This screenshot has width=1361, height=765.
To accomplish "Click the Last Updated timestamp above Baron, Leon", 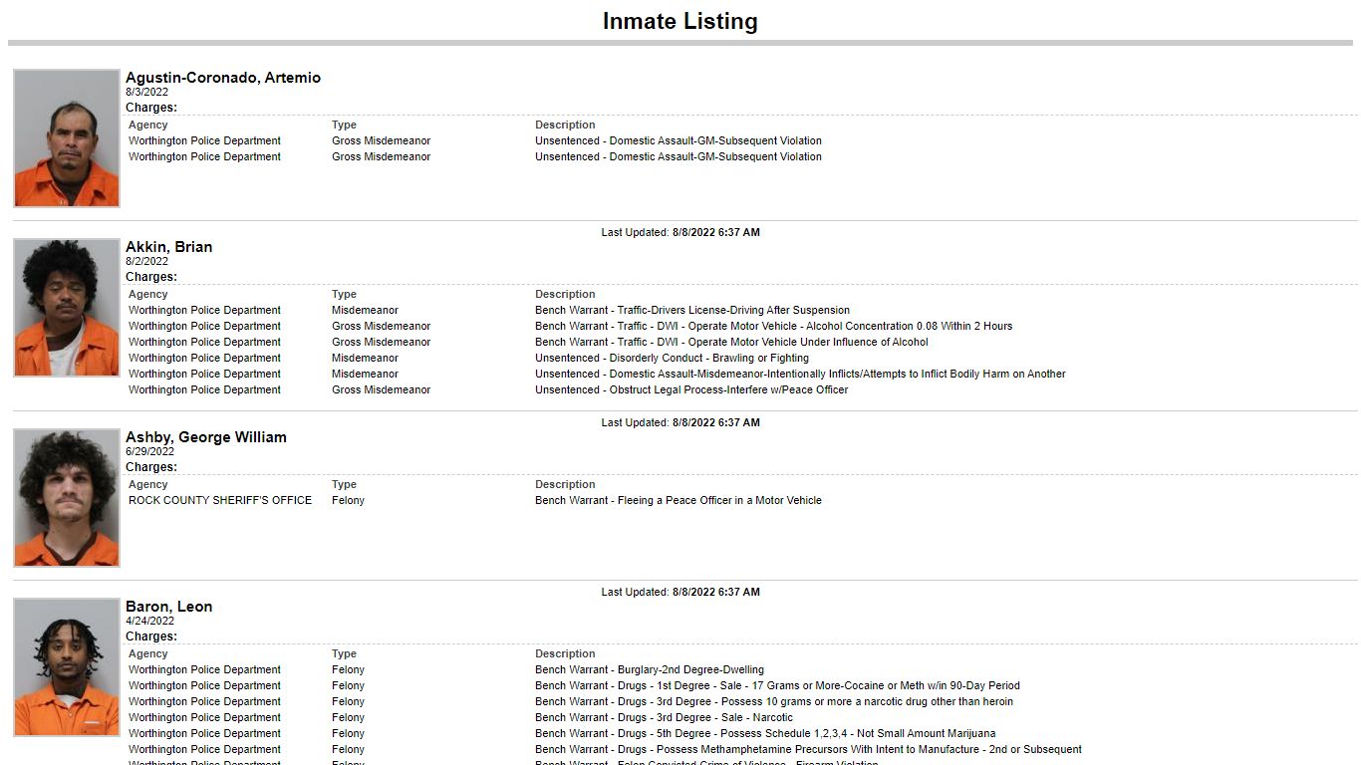I will point(680,593).
